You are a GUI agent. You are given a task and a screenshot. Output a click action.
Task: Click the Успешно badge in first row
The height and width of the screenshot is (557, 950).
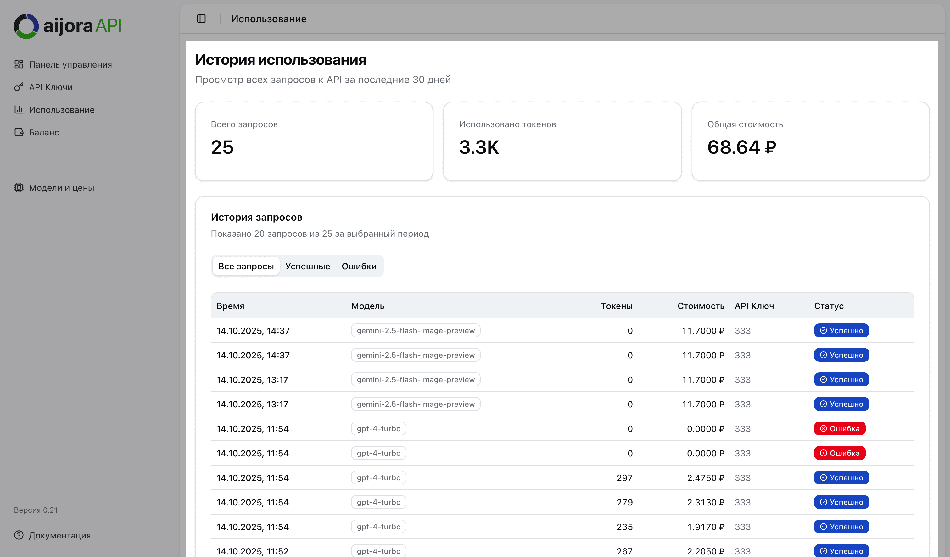click(841, 331)
